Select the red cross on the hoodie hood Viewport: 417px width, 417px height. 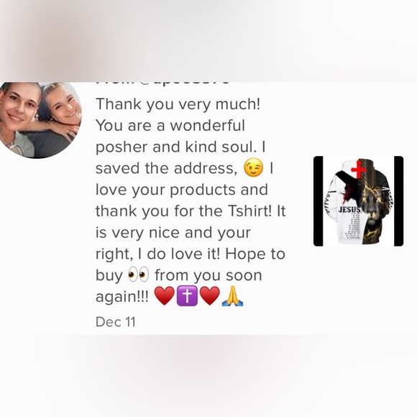click(359, 168)
